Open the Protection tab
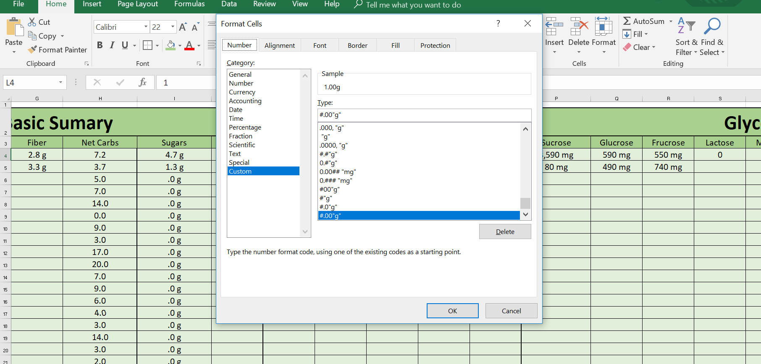The height and width of the screenshot is (364, 761). (435, 45)
